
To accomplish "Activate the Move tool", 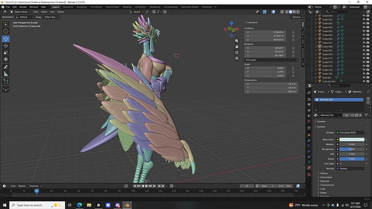I will point(6,39).
